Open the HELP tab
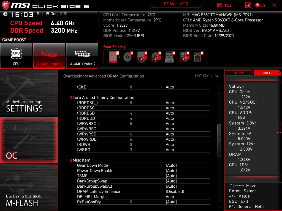282x211 pixels. 239,73
